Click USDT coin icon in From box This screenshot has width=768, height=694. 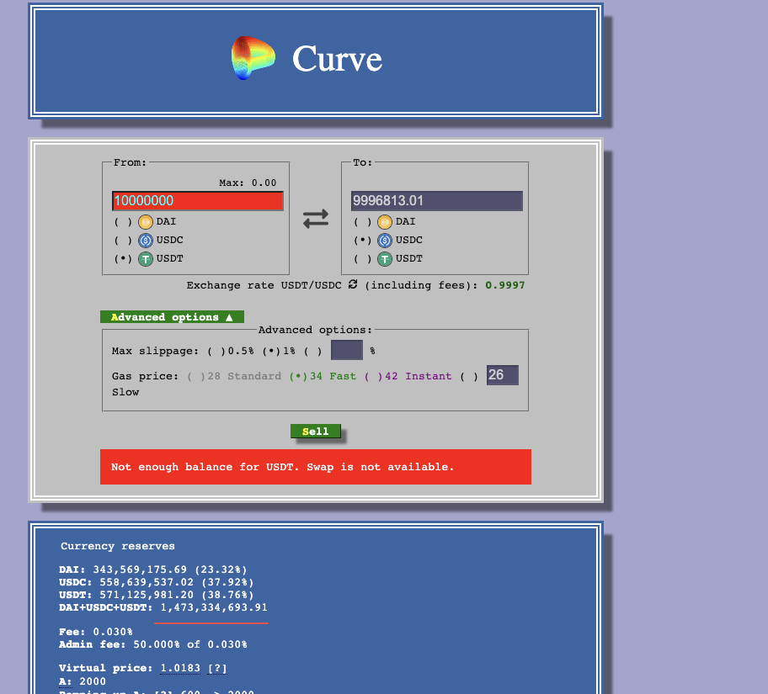pyautogui.click(x=146, y=259)
